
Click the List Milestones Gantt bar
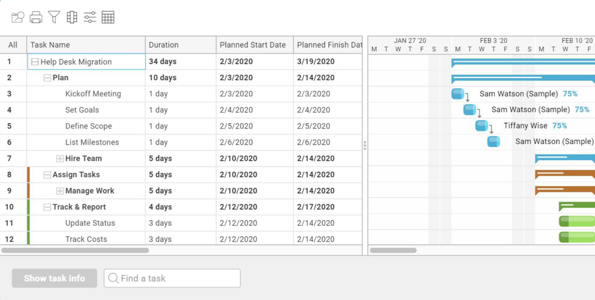(493, 142)
